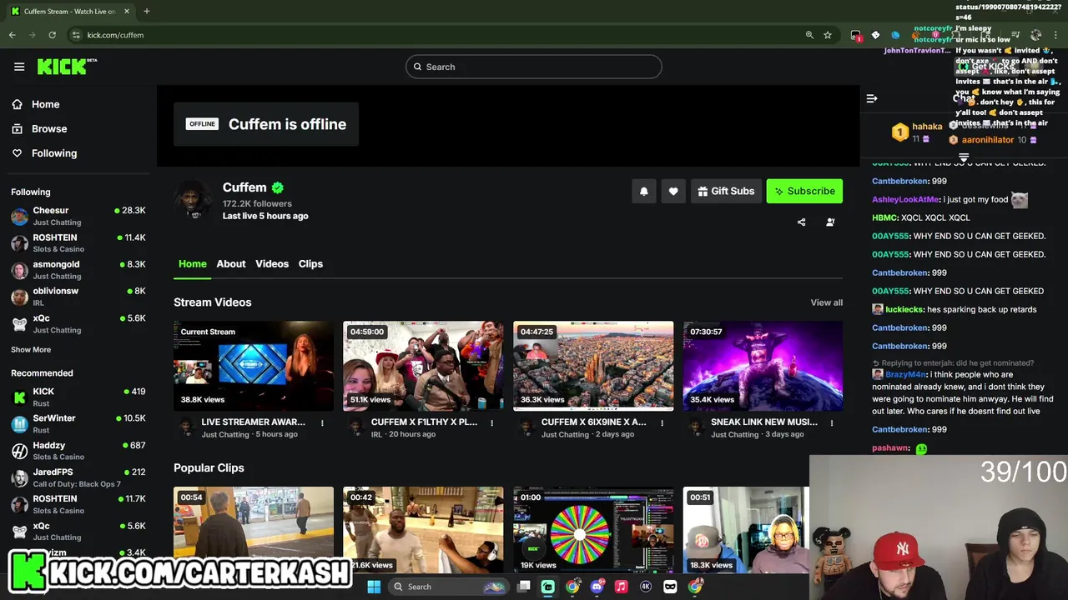Click Cuffem's profile avatar
The width and height of the screenshot is (1068, 600).
click(194, 201)
